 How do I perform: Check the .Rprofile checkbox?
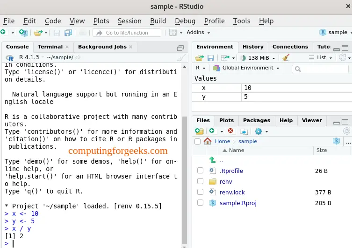tap(200, 171)
